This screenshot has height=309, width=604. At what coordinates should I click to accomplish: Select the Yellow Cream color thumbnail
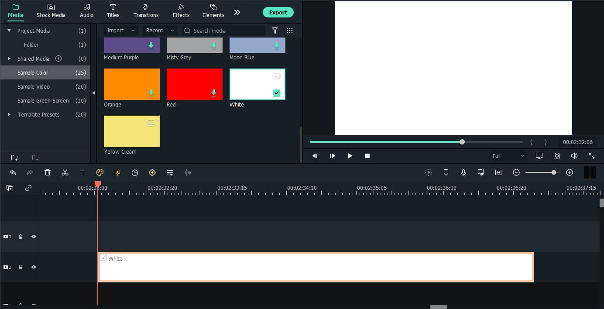132,131
